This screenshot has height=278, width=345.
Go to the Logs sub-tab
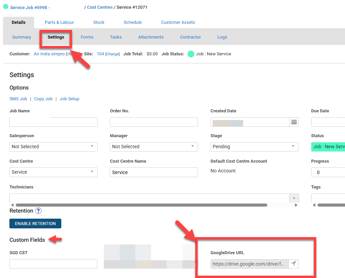[222, 37]
